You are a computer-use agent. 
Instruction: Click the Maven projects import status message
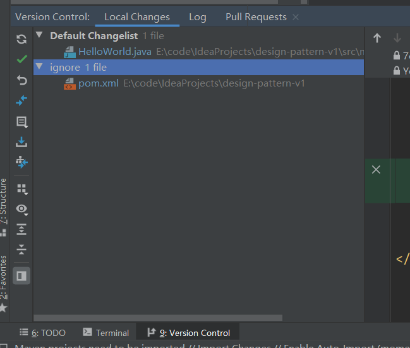(x=212, y=346)
